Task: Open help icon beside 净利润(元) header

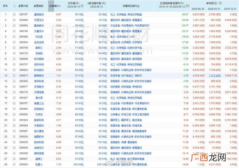Action: pyautogui.click(x=220, y=3)
